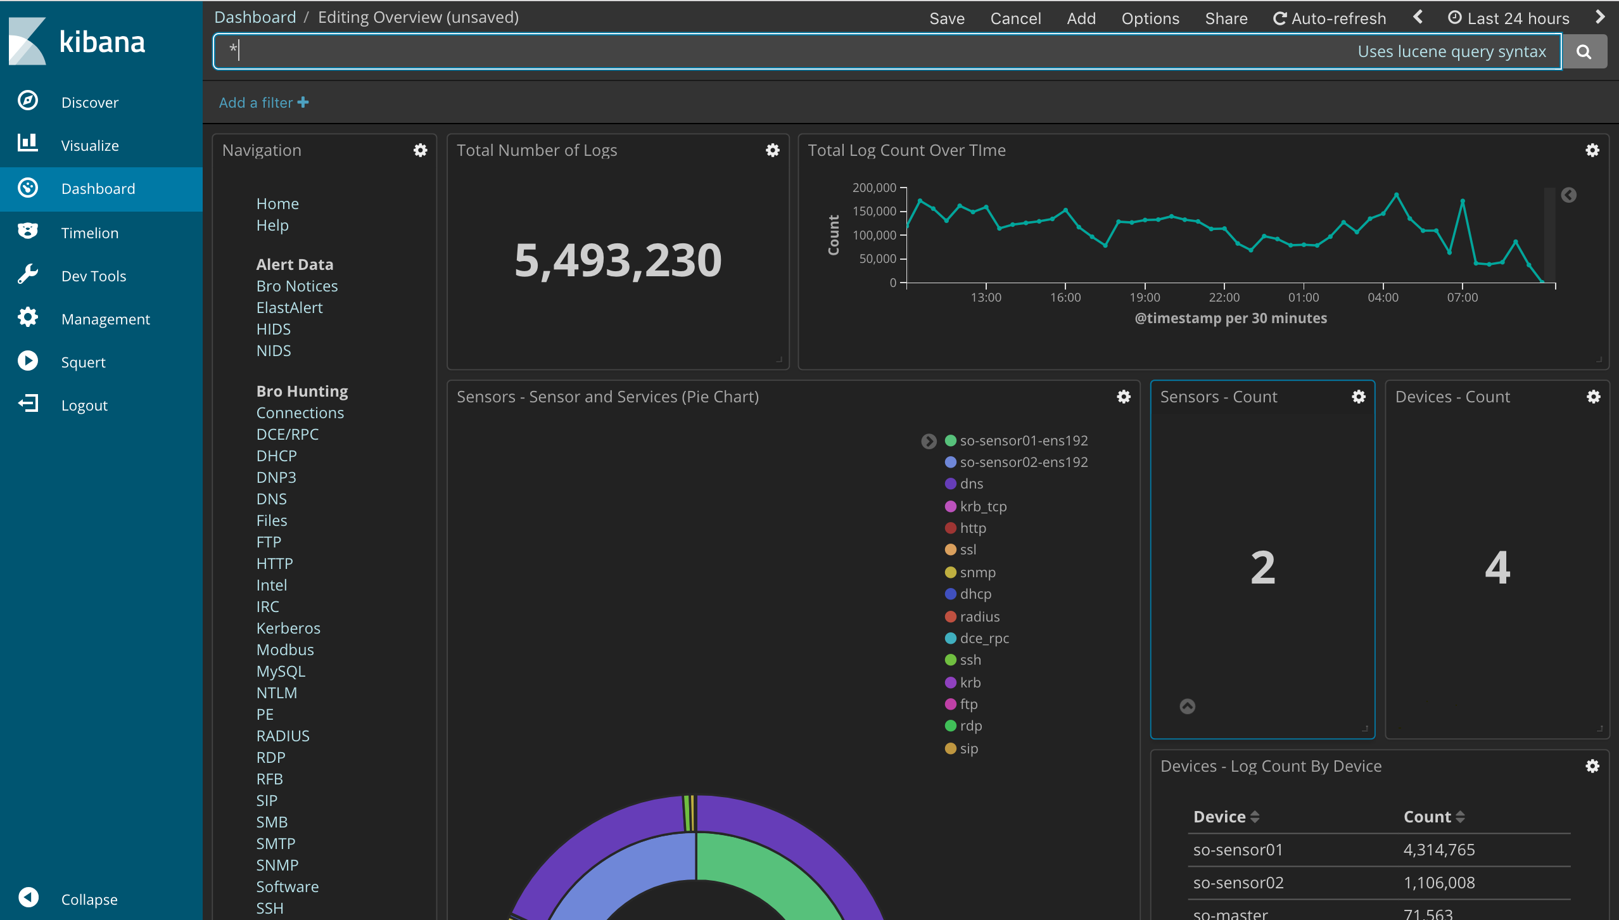
Task: Open the Timelion mask icon
Action: point(28,231)
